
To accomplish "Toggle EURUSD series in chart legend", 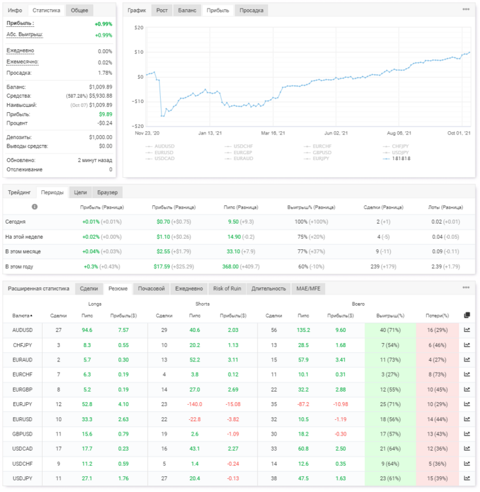I will pos(160,152).
